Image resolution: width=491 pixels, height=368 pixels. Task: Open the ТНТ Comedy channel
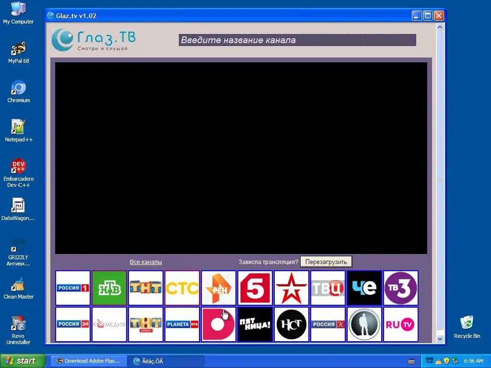[146, 324]
